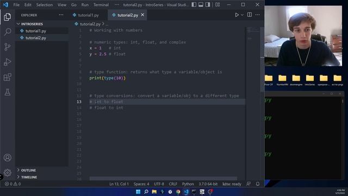Place cursor on the '# float to int' line

pyautogui.click(x=107, y=108)
